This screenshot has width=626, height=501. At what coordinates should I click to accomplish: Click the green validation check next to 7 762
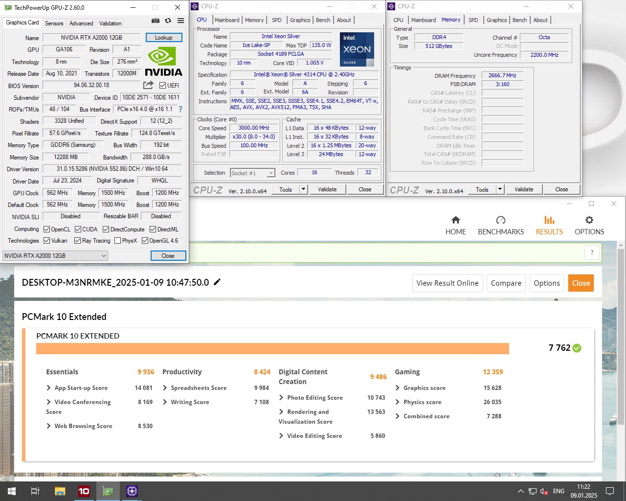577,348
